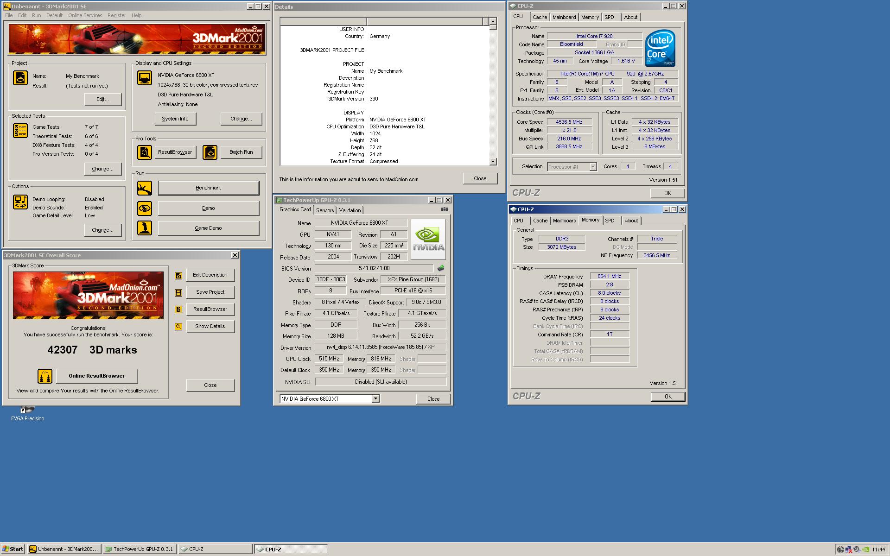Click Close button in GPU-Z
The width and height of the screenshot is (890, 556).
(433, 399)
